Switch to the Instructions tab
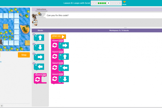This screenshot has width=162, height=108. coord(41,9)
